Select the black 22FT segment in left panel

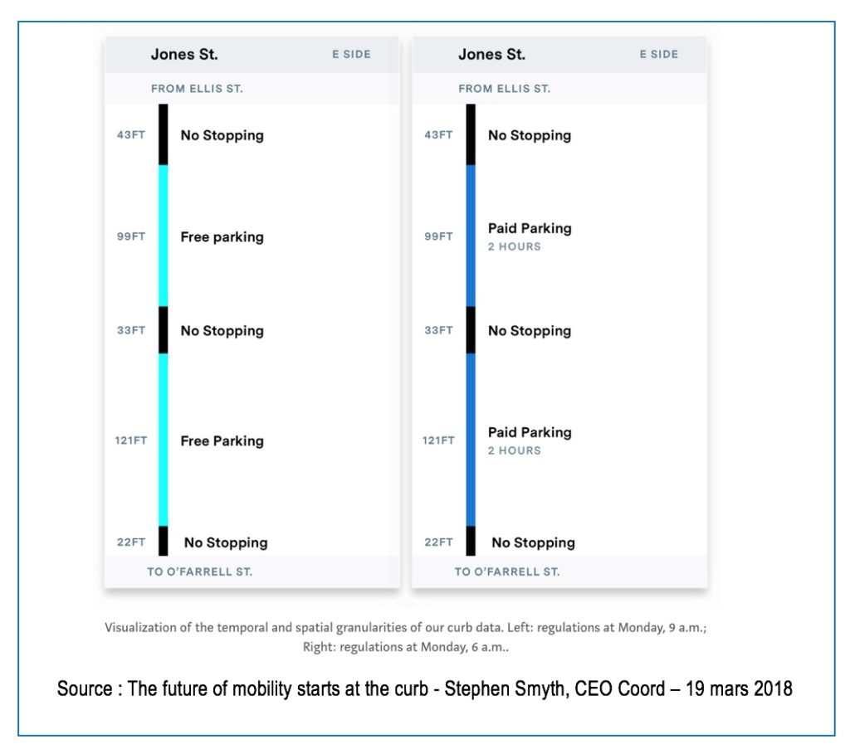[164, 541]
